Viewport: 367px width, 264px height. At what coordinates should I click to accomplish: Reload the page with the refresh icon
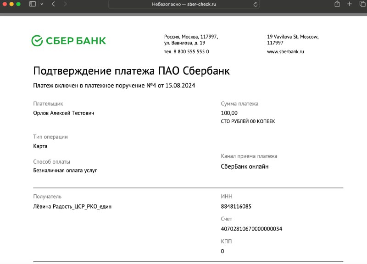click(x=256, y=4)
